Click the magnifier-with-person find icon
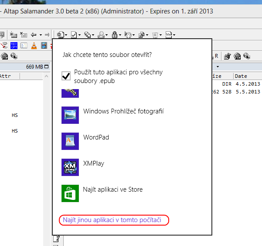 [101, 35]
